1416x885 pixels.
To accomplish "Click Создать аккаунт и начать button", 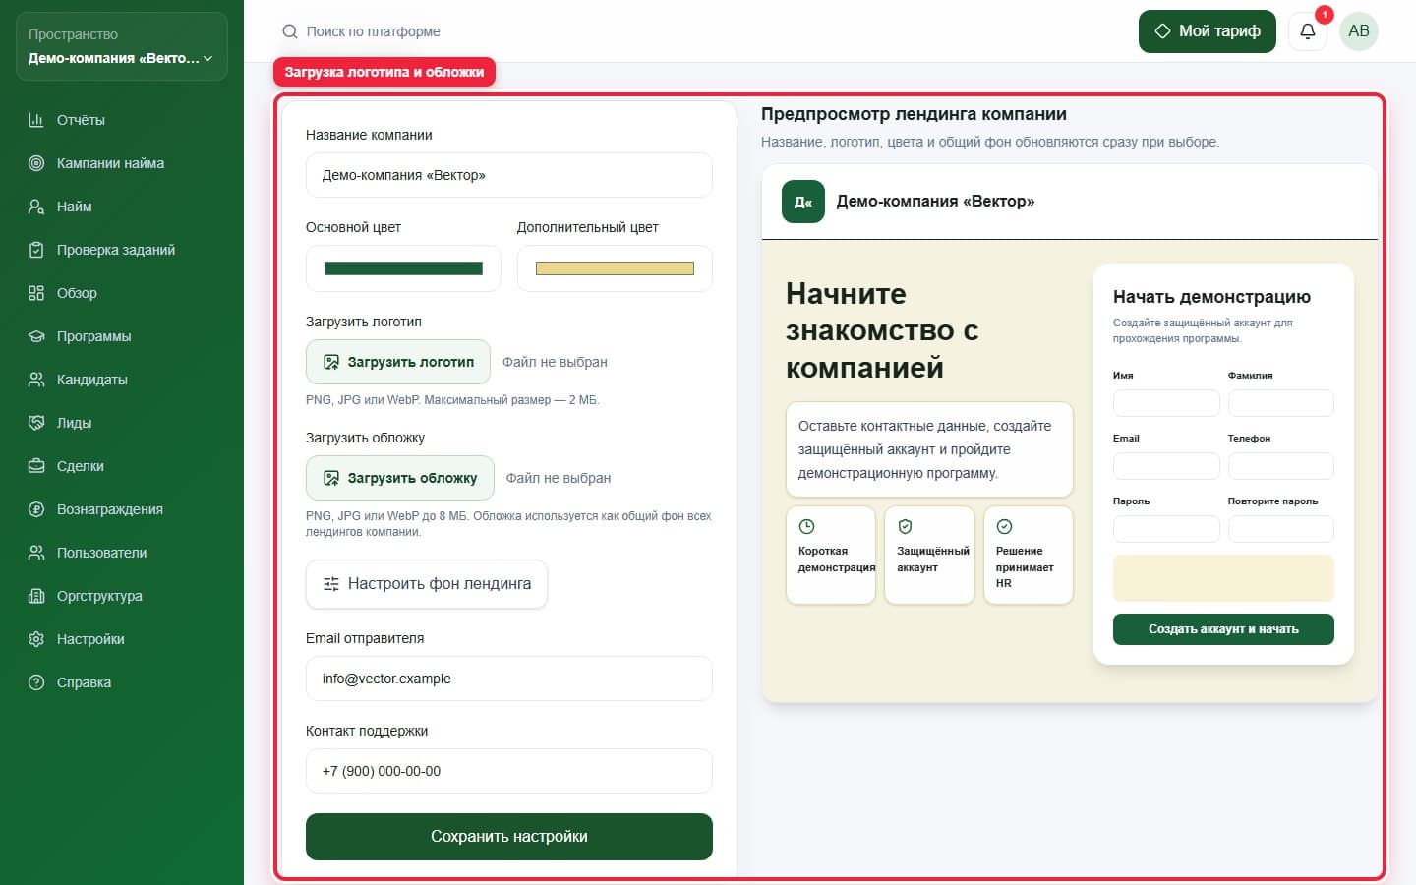I will [1223, 629].
